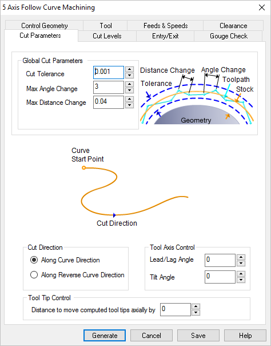
Task: Click the Cancel button
Action: pos(152,336)
